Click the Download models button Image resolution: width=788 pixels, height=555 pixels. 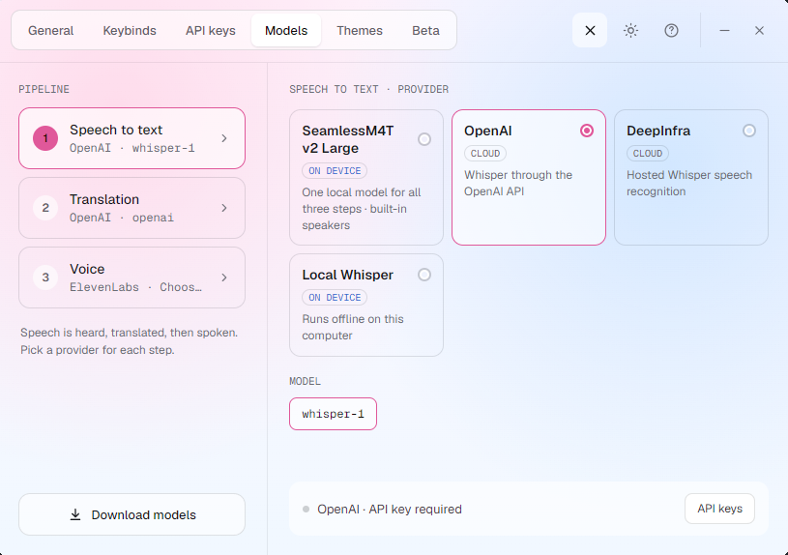point(131,514)
